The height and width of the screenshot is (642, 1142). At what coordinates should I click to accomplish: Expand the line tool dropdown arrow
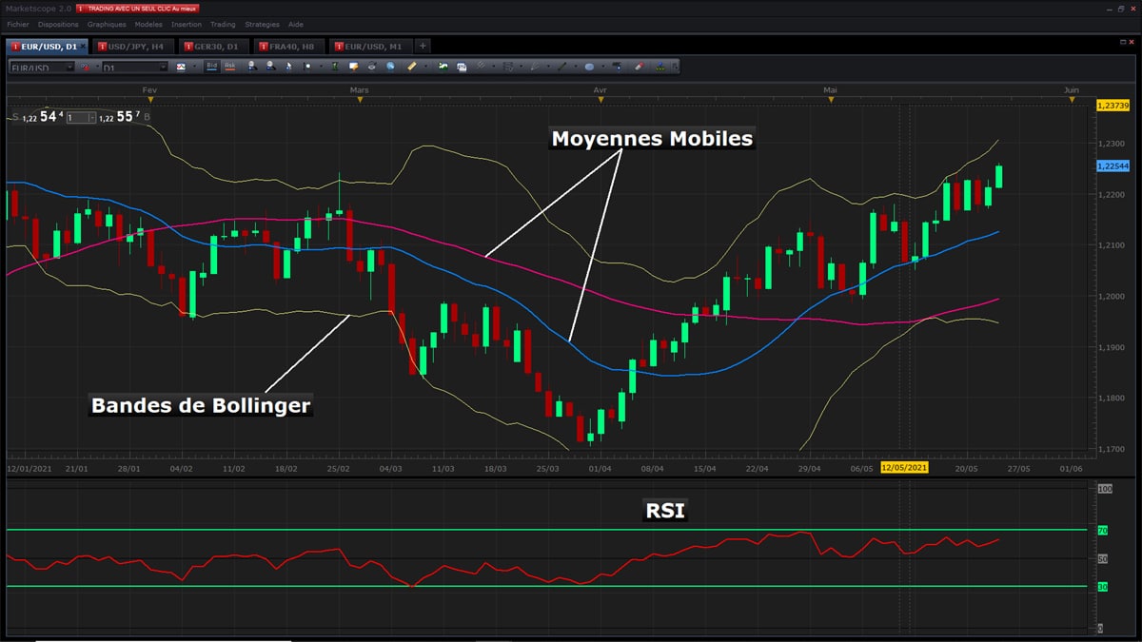[576, 67]
